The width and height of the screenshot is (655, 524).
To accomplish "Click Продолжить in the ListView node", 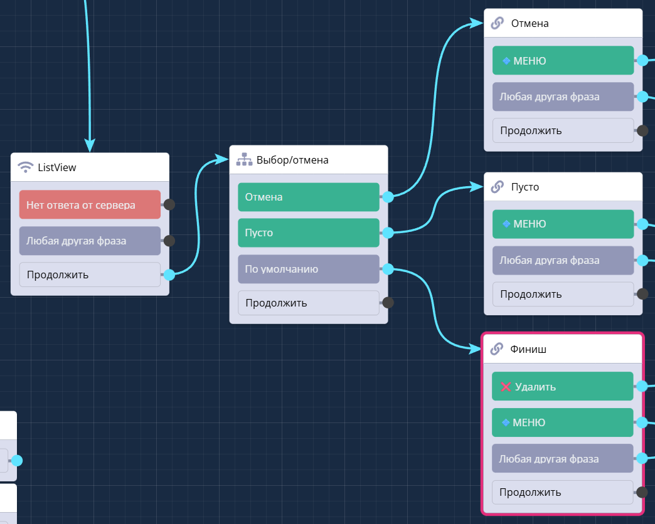I will click(90, 275).
